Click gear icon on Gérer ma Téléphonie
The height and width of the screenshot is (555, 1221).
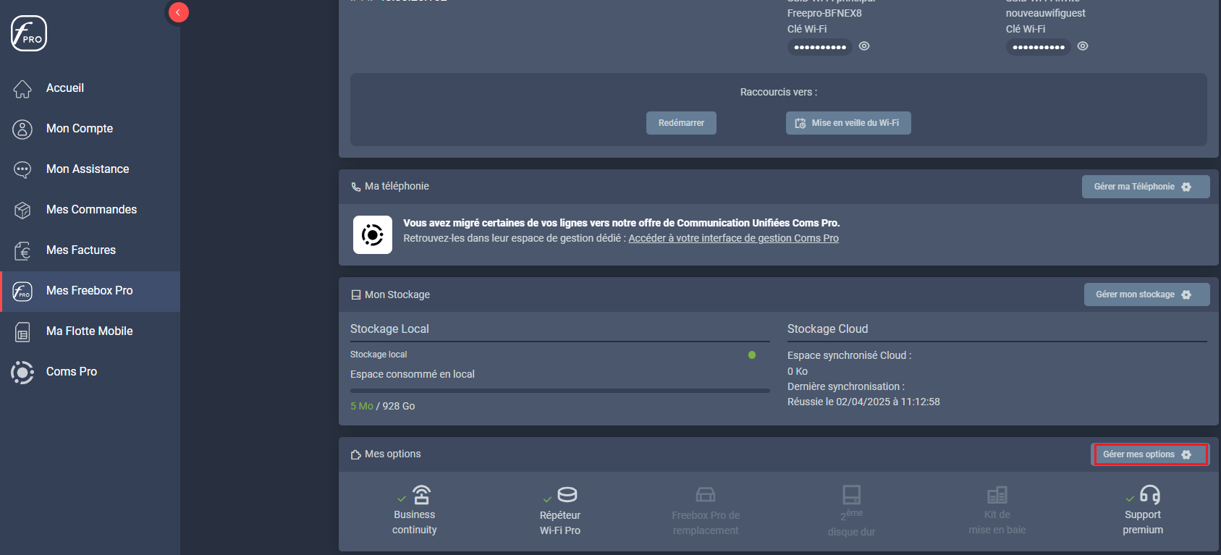pos(1186,187)
